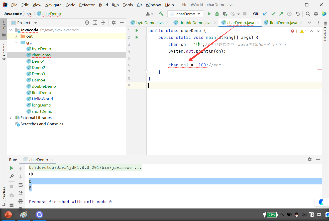This screenshot has width=329, height=221.
Task: Open Paint app from the taskbar
Action: [x=24, y=215]
